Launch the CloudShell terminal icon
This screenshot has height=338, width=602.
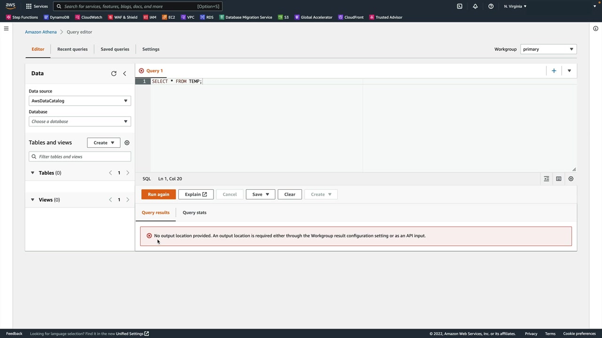(x=459, y=6)
